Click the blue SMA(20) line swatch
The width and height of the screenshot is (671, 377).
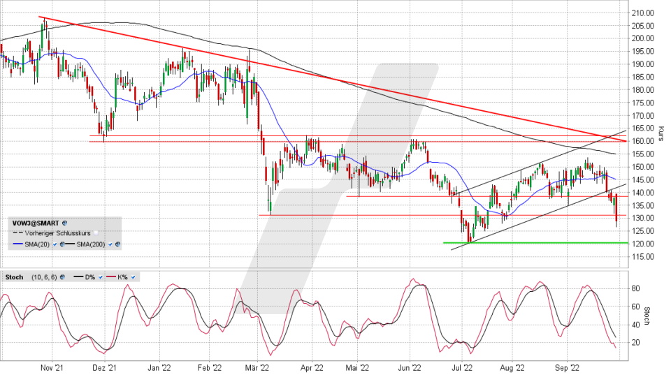[18, 244]
